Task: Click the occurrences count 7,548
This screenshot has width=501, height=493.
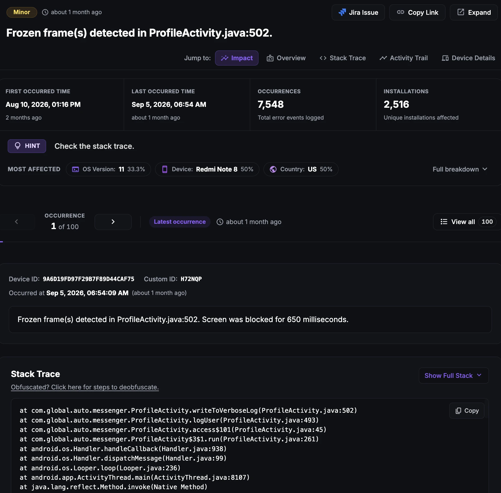Action: 271,104
